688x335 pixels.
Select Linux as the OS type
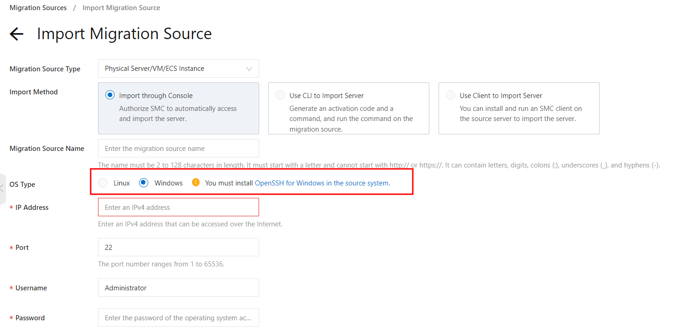click(103, 183)
